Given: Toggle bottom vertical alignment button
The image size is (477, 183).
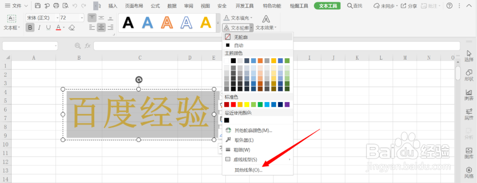Looking at the screenshot, I should coord(110,17).
